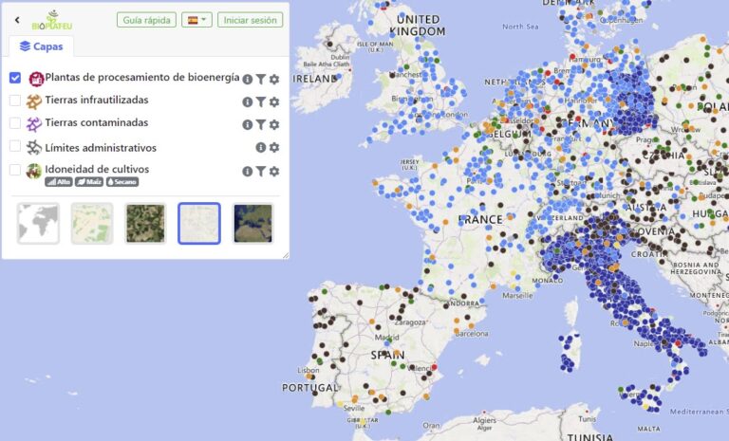Viewport: 729px width, 441px height.
Task: Select the light basemap thumbnail with blue border
Action: click(199, 224)
